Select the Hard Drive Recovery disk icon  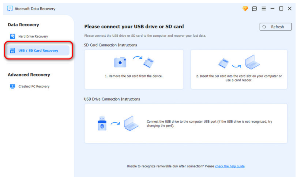tap(12, 36)
